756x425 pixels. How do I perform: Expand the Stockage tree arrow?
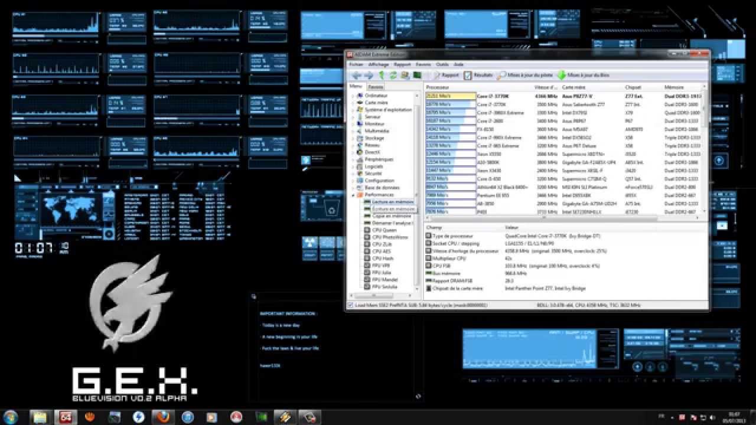tap(353, 138)
